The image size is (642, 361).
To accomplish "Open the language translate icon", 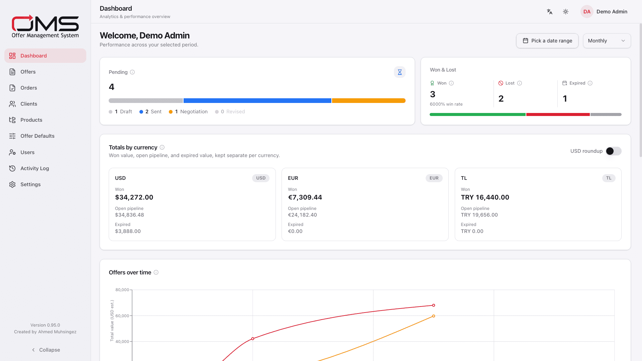I will click(549, 12).
